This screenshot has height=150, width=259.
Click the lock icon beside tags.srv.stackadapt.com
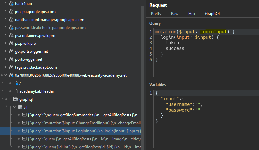coord(11,67)
